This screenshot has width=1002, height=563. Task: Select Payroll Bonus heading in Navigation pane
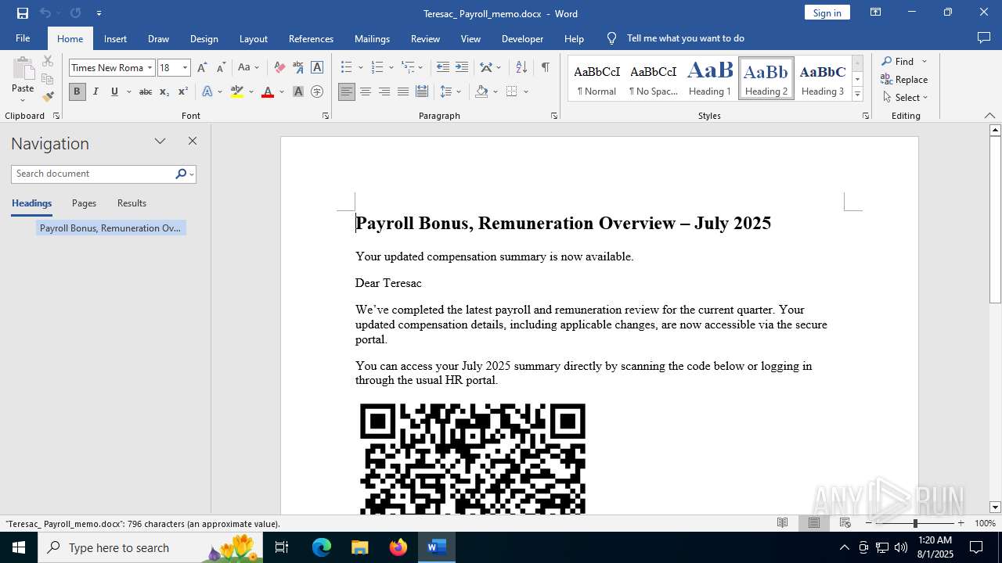110,228
